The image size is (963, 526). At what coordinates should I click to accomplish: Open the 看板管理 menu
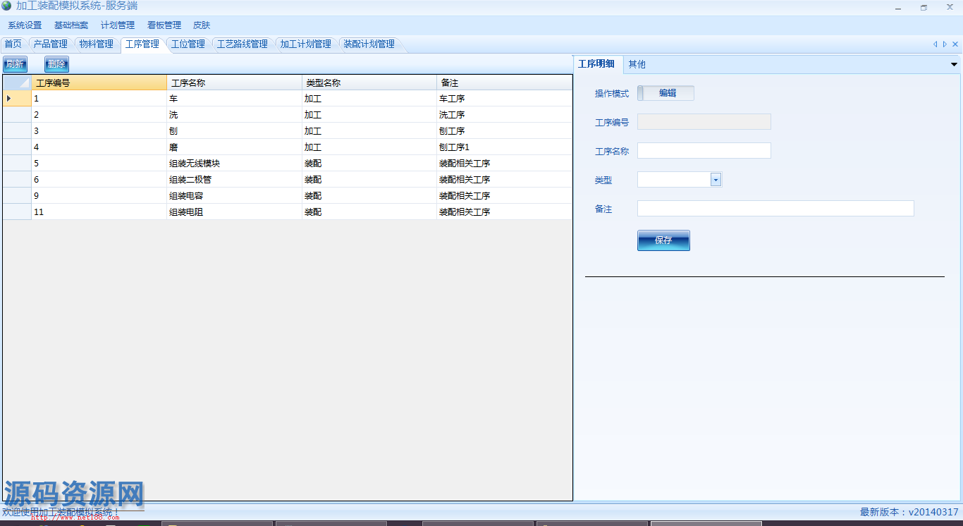164,25
